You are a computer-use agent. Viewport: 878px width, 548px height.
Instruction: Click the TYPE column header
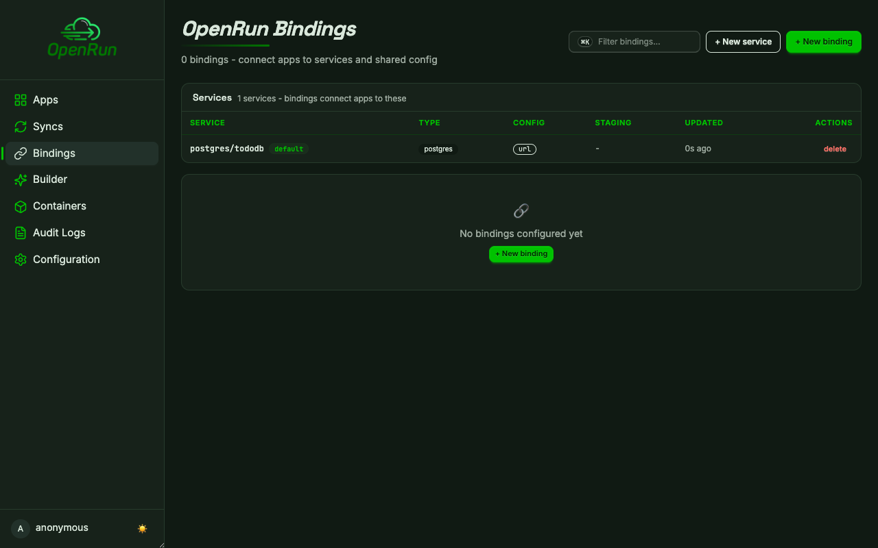click(429, 123)
